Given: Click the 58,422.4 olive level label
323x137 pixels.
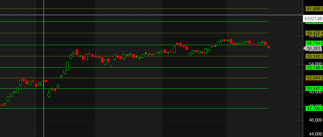Looking at the screenshot, I should tap(314, 33).
